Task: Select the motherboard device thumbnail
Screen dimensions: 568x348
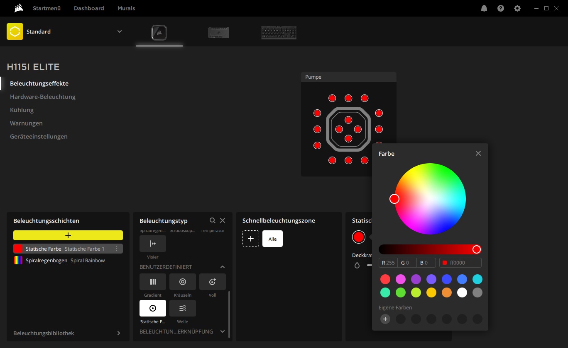Action: pyautogui.click(x=219, y=33)
